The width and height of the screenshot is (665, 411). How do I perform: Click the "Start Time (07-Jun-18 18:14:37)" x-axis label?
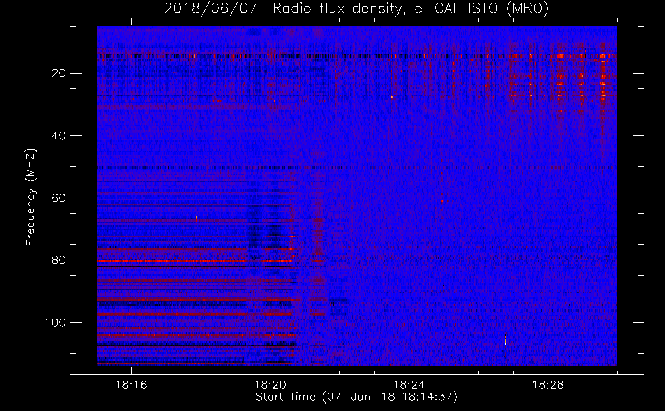click(356, 397)
